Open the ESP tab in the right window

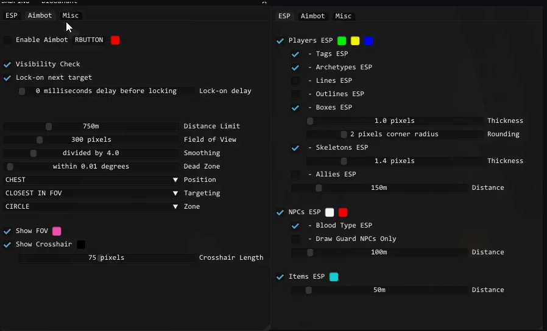pos(284,16)
